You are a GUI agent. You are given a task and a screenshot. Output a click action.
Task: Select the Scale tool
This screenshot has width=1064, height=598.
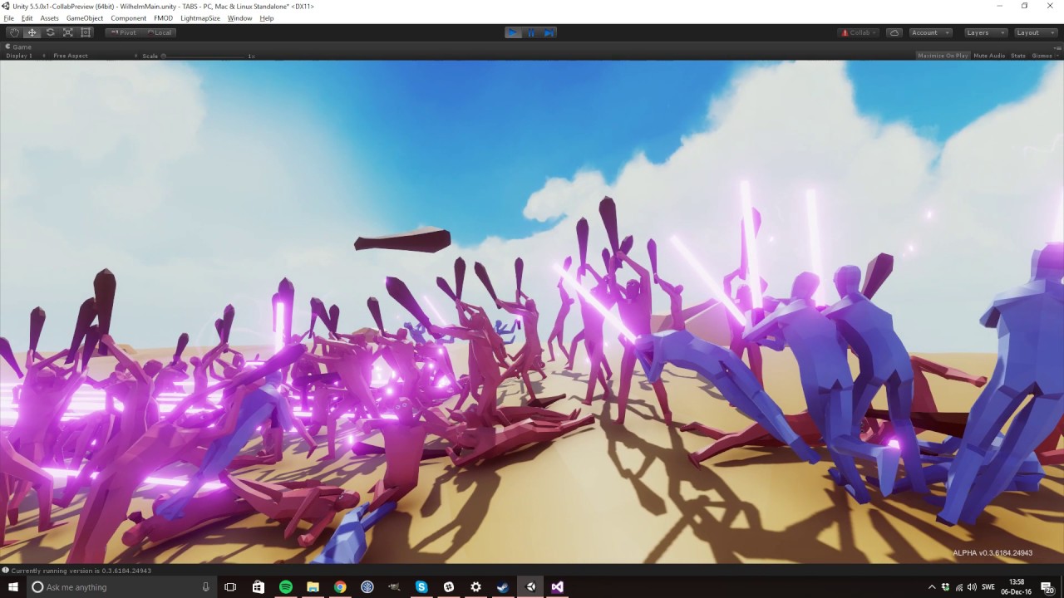pos(68,32)
